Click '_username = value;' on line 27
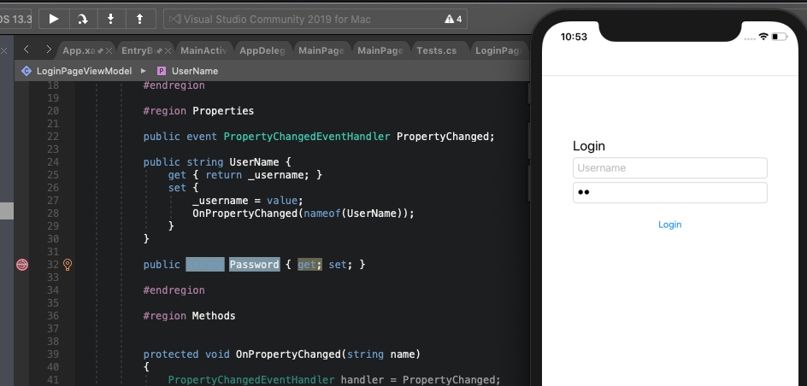Image resolution: width=807 pixels, height=386 pixels. (x=248, y=201)
